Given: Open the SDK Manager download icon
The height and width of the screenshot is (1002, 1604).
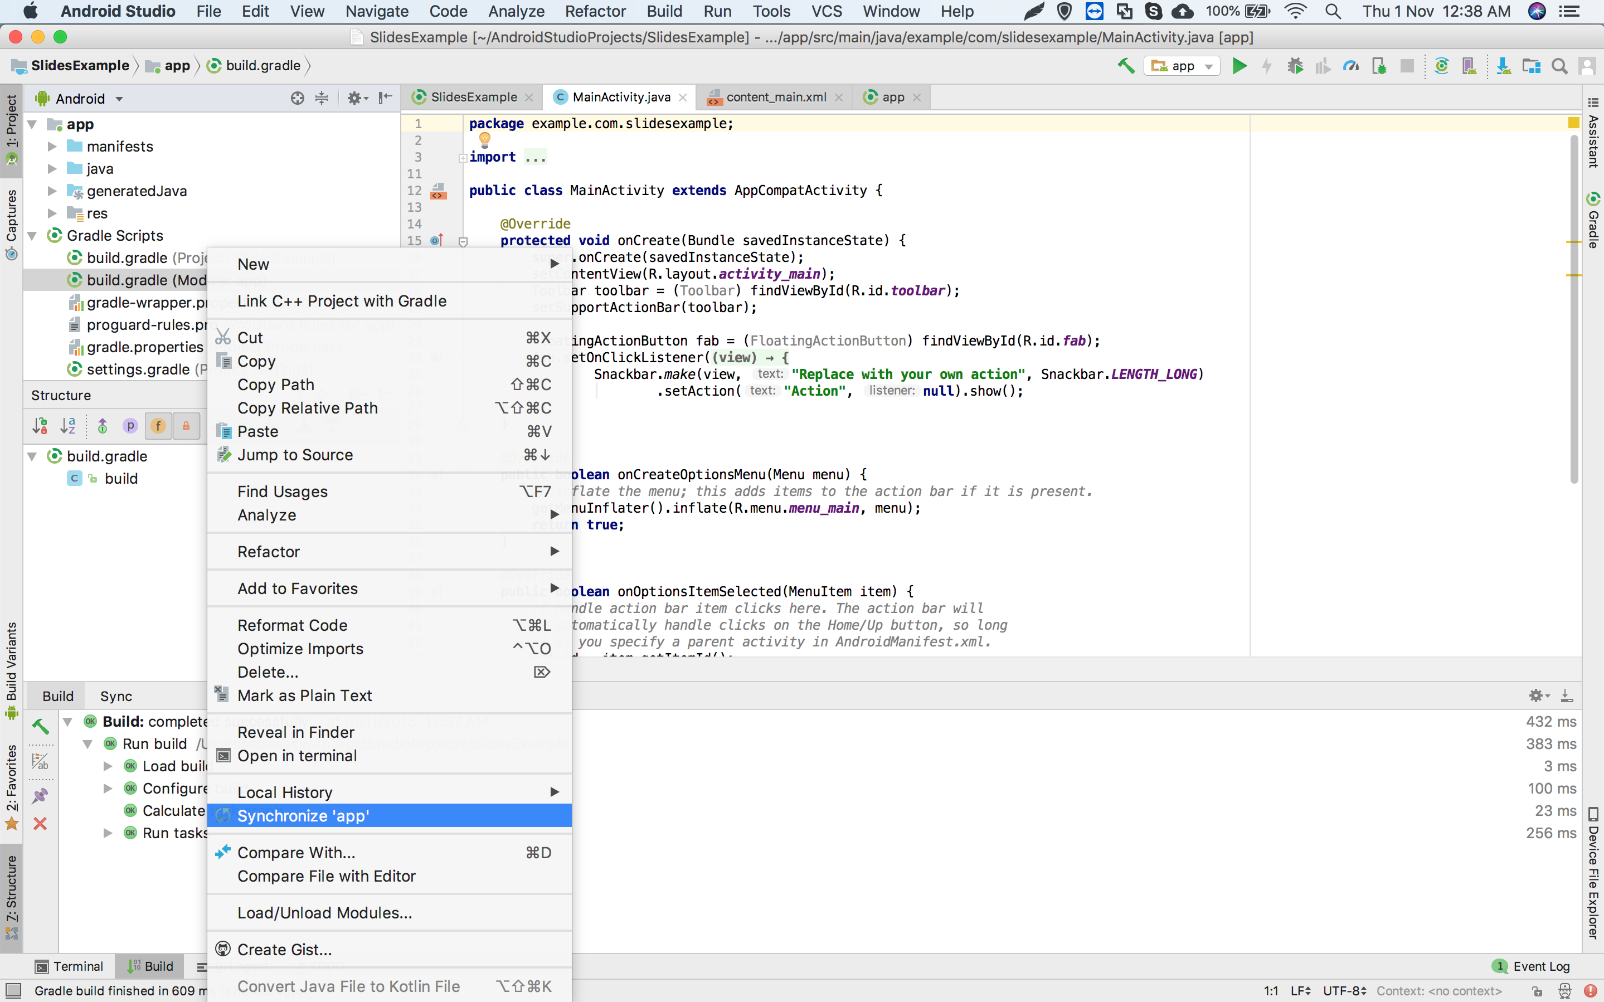Looking at the screenshot, I should (x=1503, y=66).
